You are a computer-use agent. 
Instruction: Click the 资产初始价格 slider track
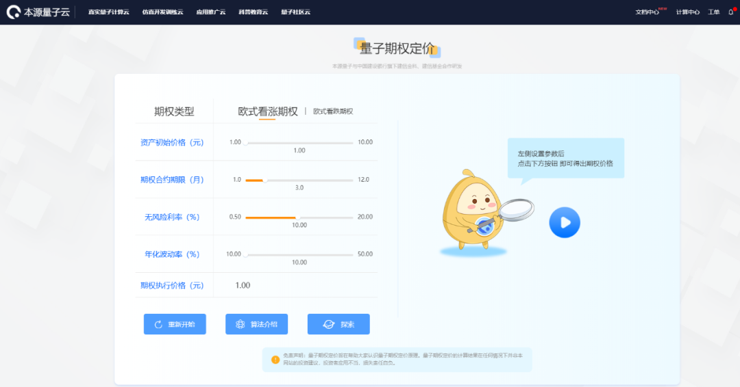[x=299, y=142]
